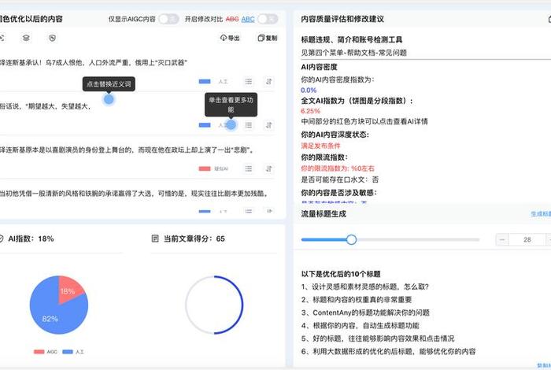This screenshot has width=551, height=370.
Task: Click the sentence about 喜剧演员的身份登上舞台
Action: pos(127,150)
